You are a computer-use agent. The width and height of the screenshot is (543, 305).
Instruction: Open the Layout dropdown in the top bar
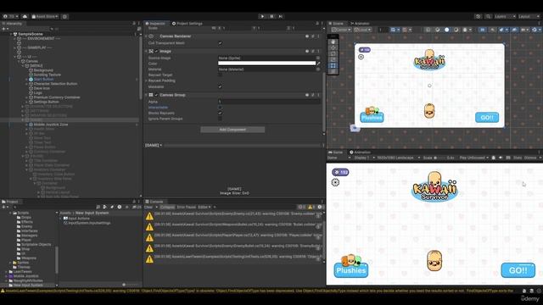click(529, 16)
